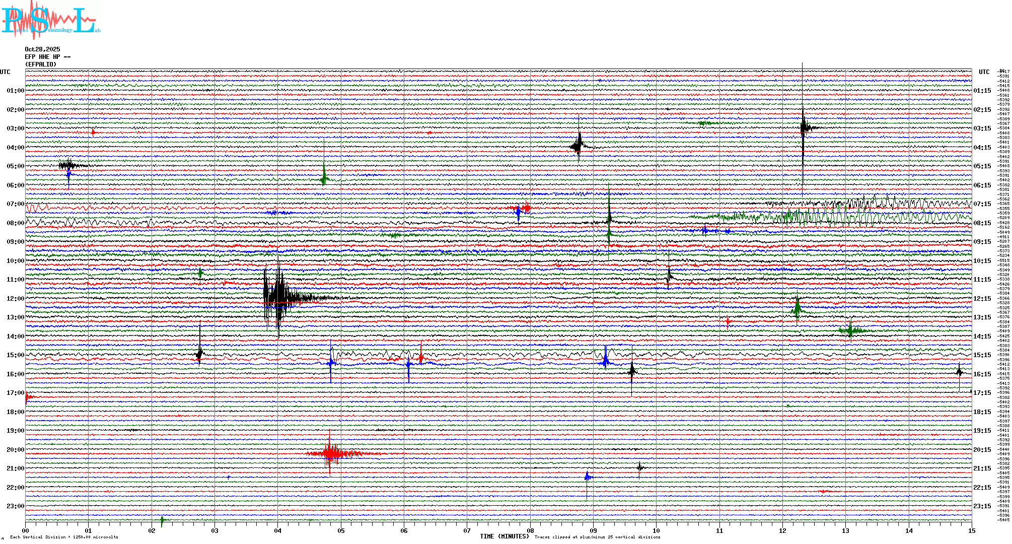The width and height of the screenshot is (1012, 544).
Task: Click the (EFPALIO) station name text
Action: pyautogui.click(x=41, y=64)
